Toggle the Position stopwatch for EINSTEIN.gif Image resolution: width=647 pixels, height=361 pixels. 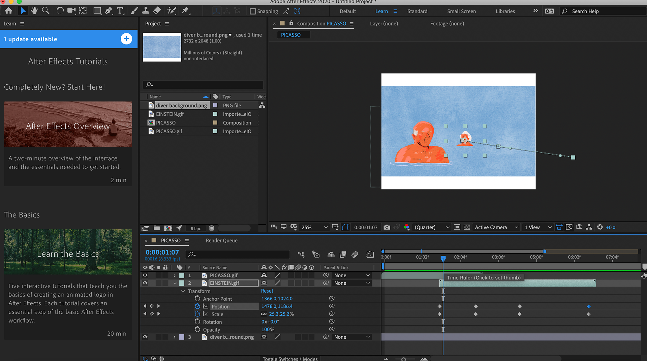pos(197,306)
